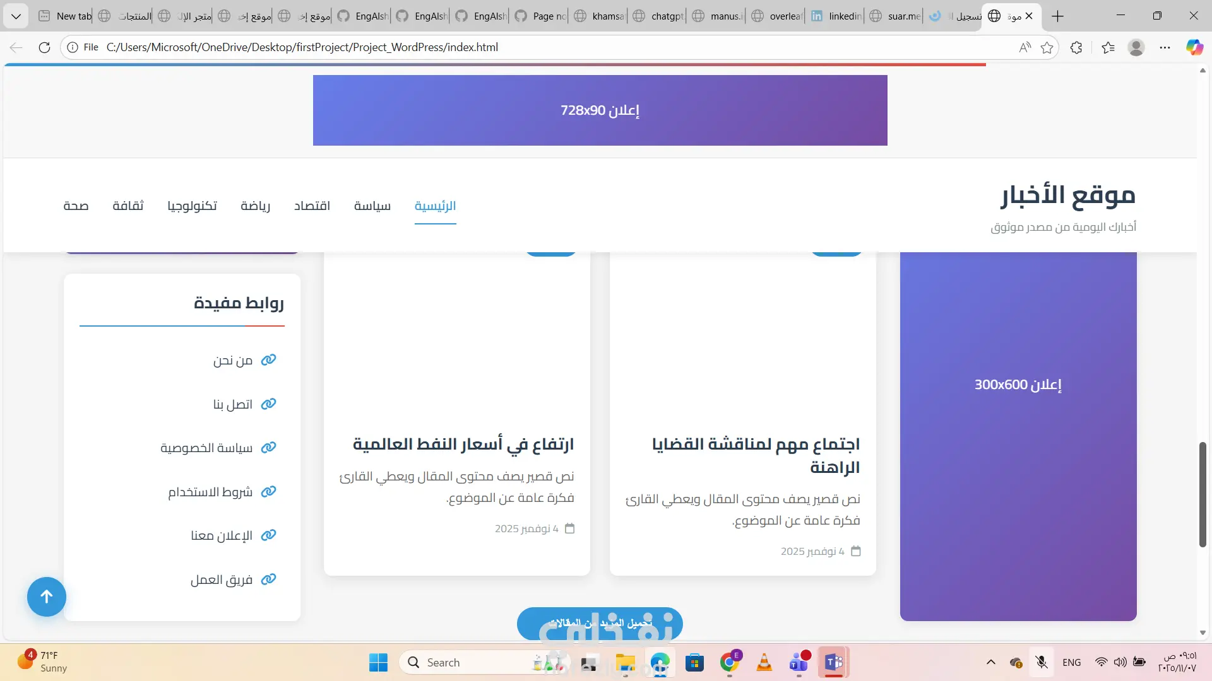Expand the tab search dropdown
1212x681 pixels.
click(x=16, y=16)
